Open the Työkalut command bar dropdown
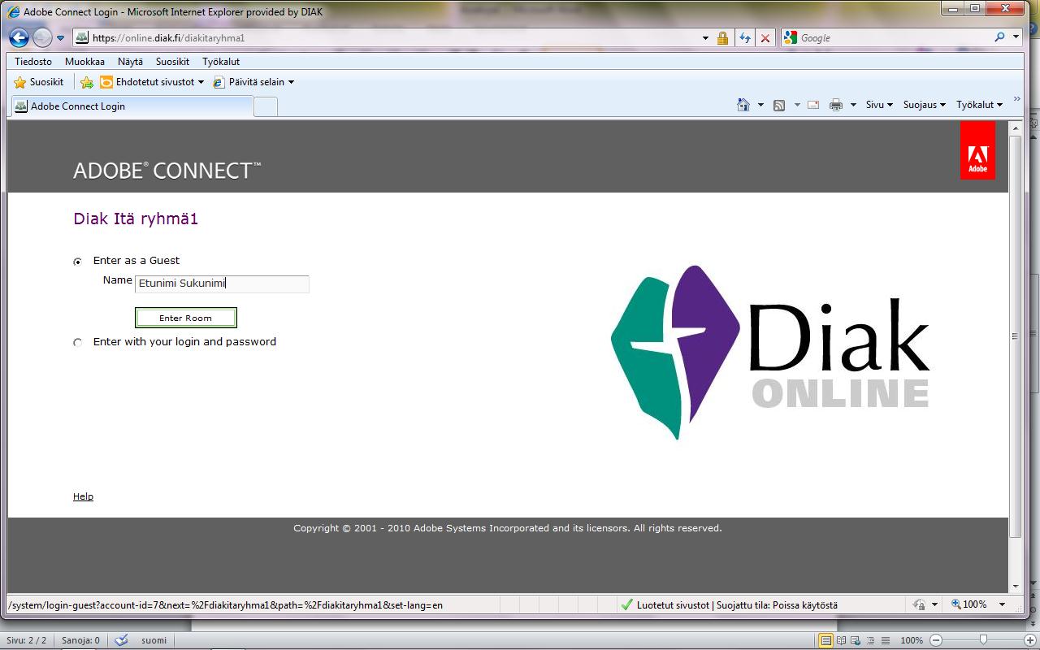Screen dimensions: 1040x650 (x=979, y=105)
